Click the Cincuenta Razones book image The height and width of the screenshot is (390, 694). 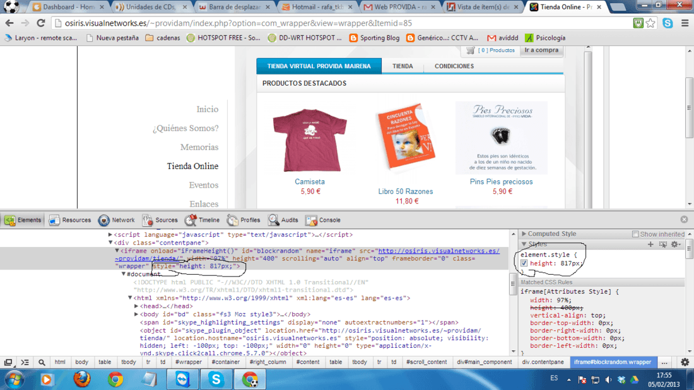[x=406, y=137]
